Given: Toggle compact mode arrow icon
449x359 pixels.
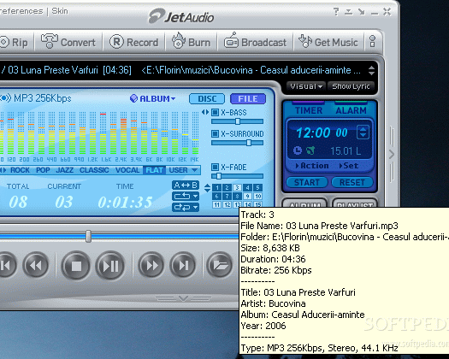Looking at the screenshot, I should pyautogui.click(x=362, y=12).
